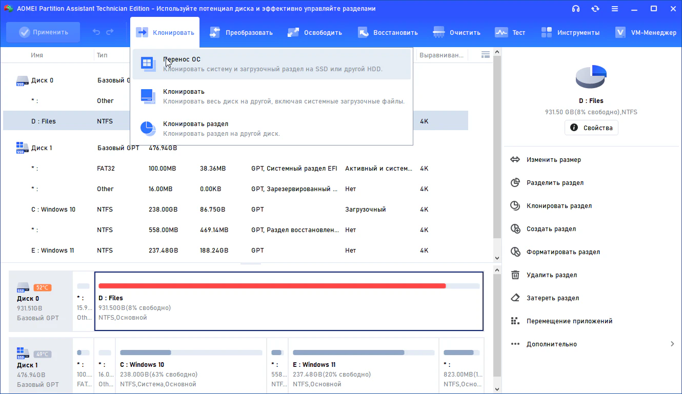Click the Выравниван… column header
This screenshot has height=394, width=682.
[442, 55]
